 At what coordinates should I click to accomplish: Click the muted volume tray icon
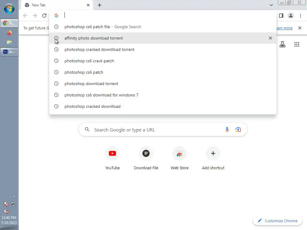6,211
